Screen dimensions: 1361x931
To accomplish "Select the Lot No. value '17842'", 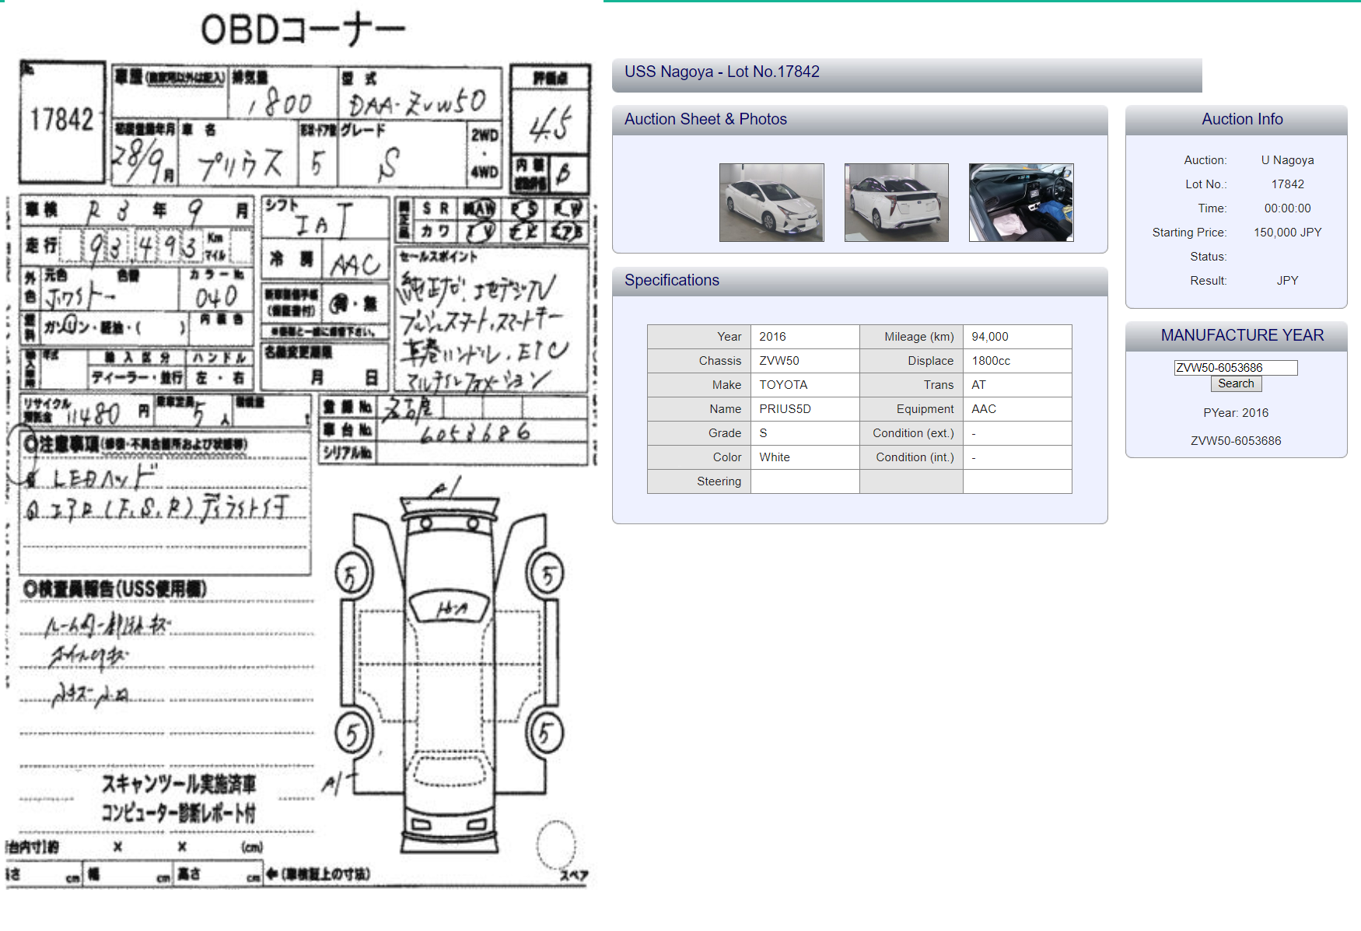I will pyautogui.click(x=1287, y=184).
